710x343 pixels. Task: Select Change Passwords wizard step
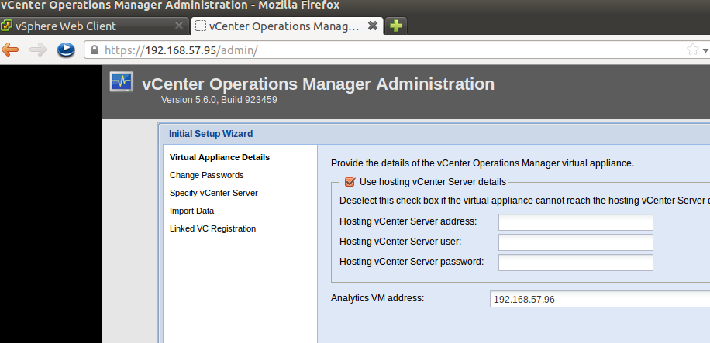(x=206, y=175)
